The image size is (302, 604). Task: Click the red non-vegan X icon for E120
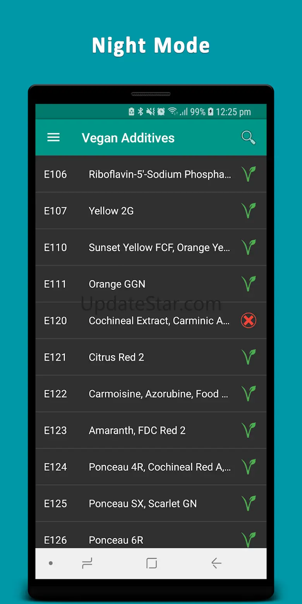248,321
